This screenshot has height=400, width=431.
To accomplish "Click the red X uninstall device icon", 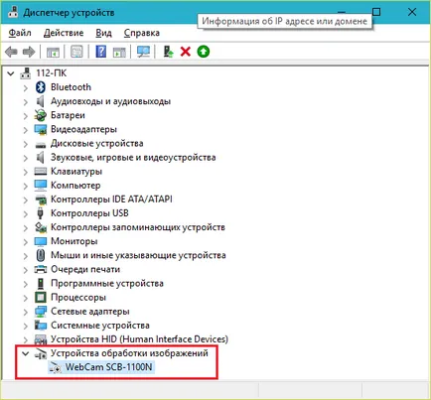I will (186, 52).
